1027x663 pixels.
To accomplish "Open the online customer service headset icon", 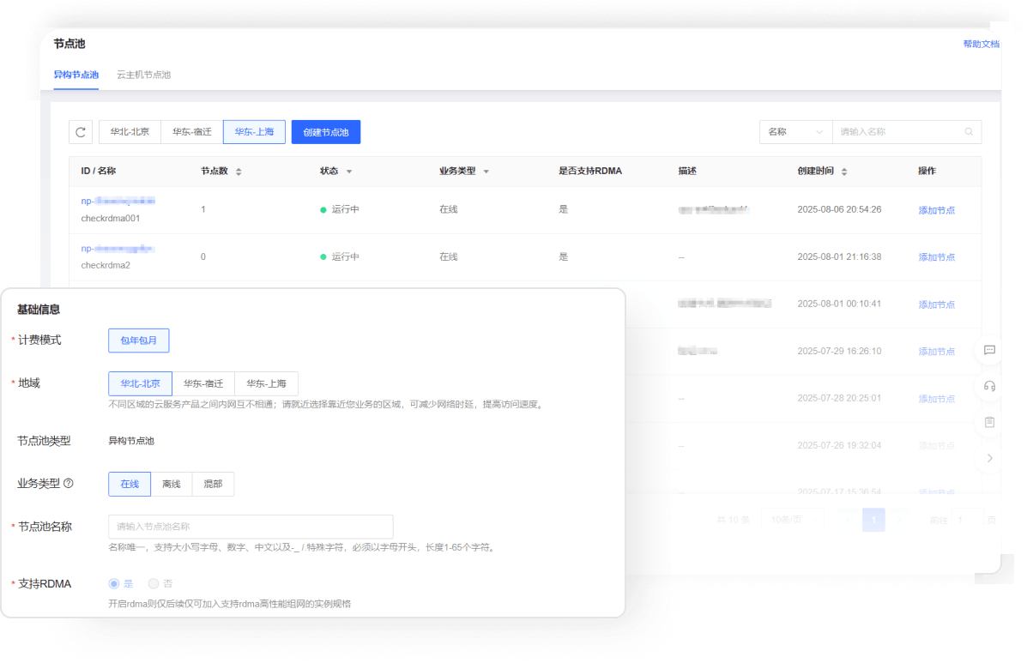I will (x=988, y=386).
